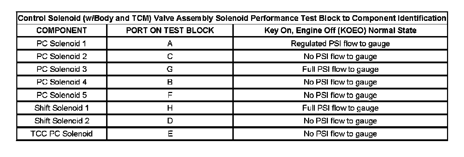This screenshot has width=464, height=157.
Task: Click port H for Shift Solenoid 1
Action: click(170, 108)
